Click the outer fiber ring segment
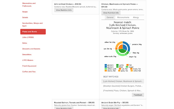174x109 pixels. 128,53
